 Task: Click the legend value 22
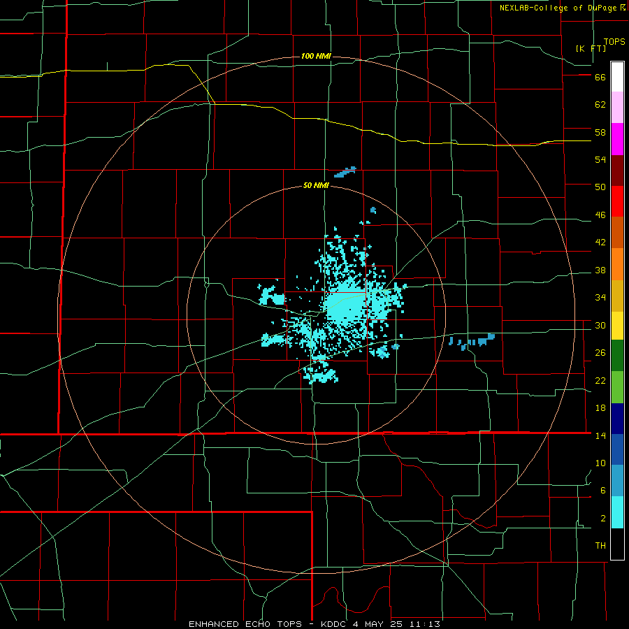pyautogui.click(x=600, y=380)
